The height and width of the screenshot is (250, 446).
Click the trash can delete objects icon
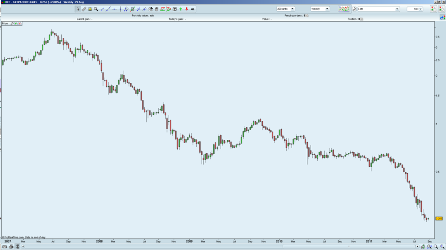click(156, 9)
